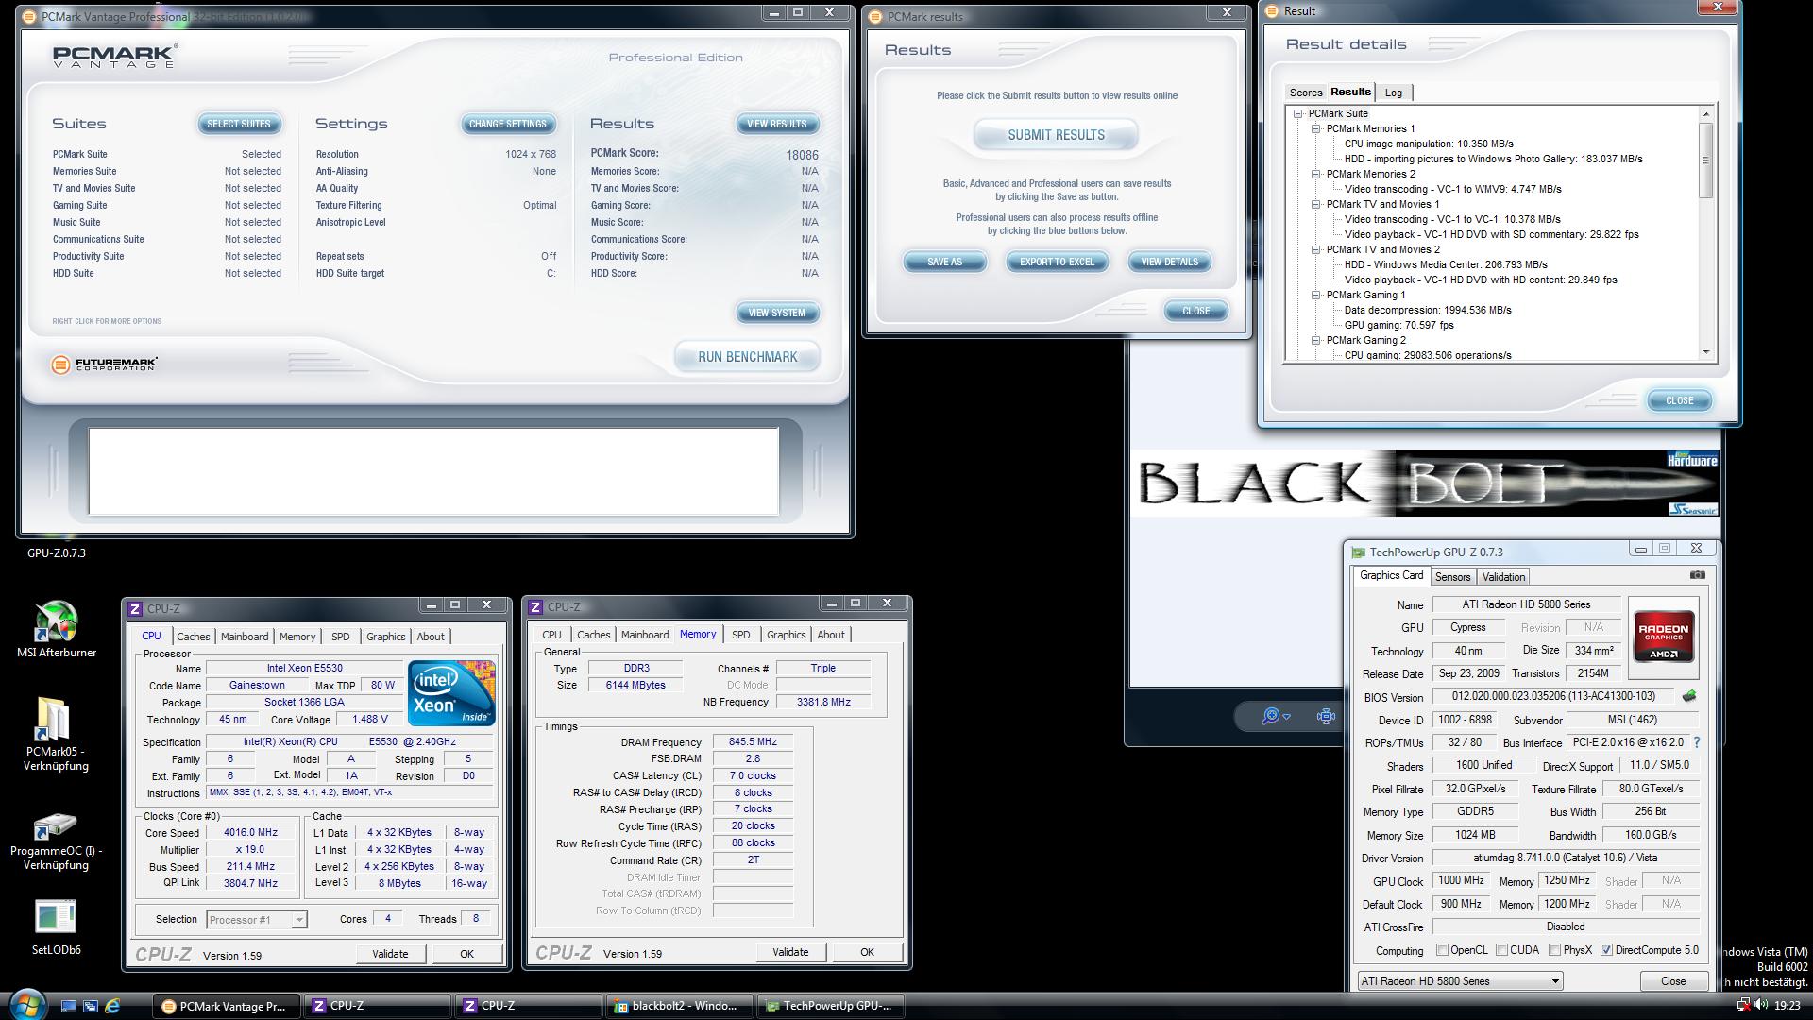
Task: Open the Sensors tab in GPU-Z
Action: 1452,577
